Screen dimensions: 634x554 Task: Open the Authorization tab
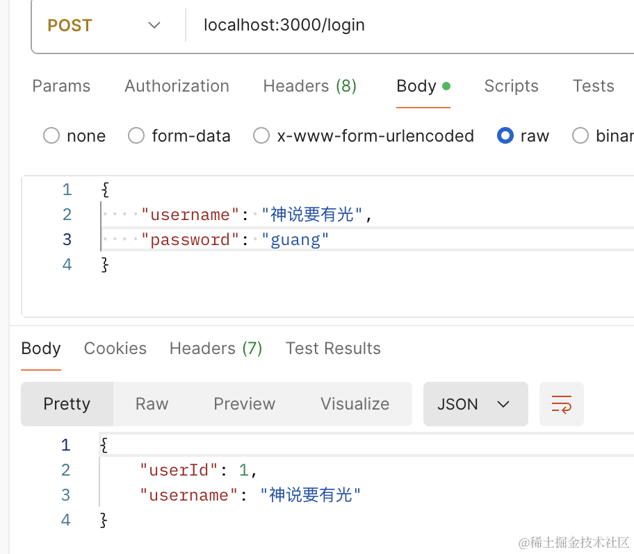tap(177, 86)
